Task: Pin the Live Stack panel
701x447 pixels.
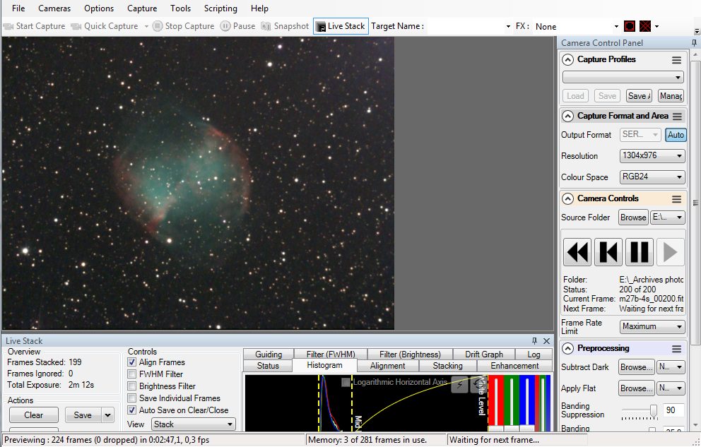Action: click(534, 341)
